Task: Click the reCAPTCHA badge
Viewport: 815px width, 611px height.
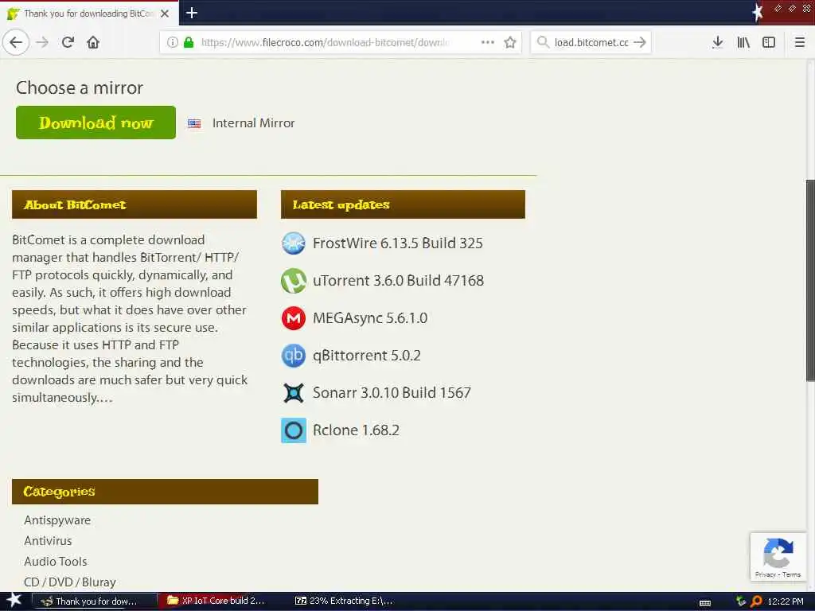Action: tap(778, 556)
